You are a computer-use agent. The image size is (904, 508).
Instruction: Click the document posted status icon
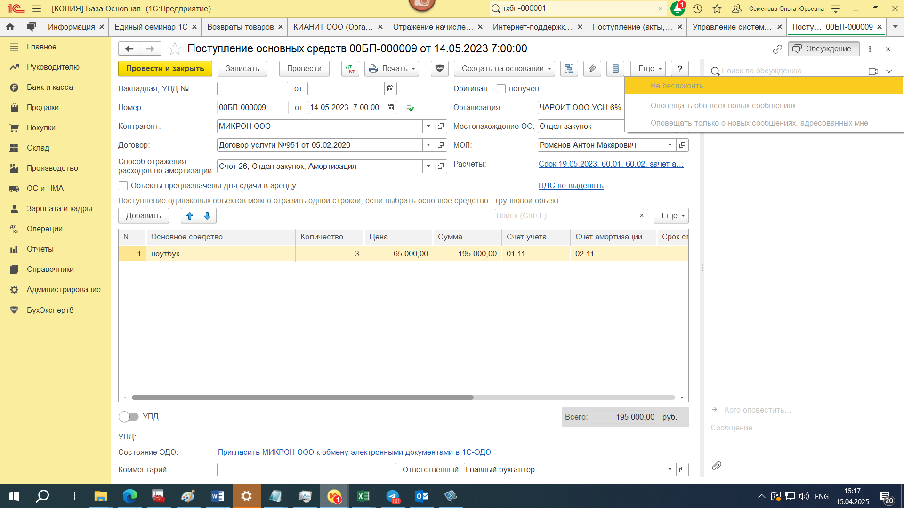tap(409, 108)
